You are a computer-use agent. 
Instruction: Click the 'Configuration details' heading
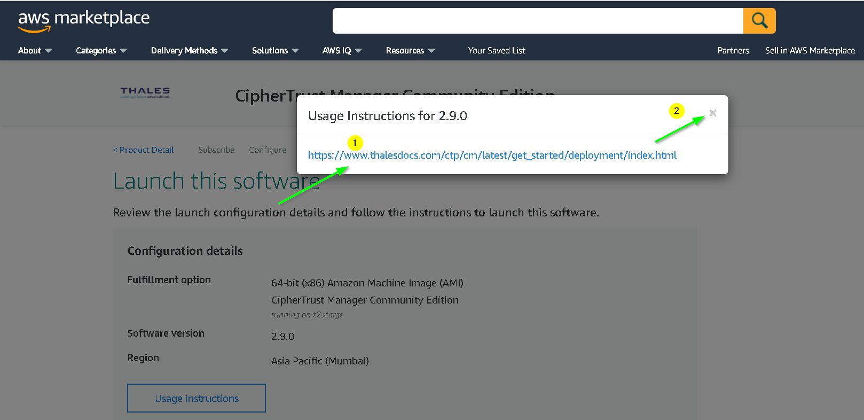[185, 251]
